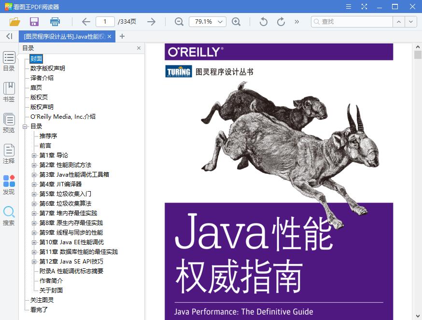Jump to 扉页 in the outline

[36, 88]
